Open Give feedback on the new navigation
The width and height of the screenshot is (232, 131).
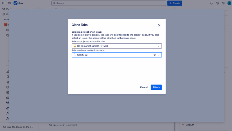click(19, 127)
